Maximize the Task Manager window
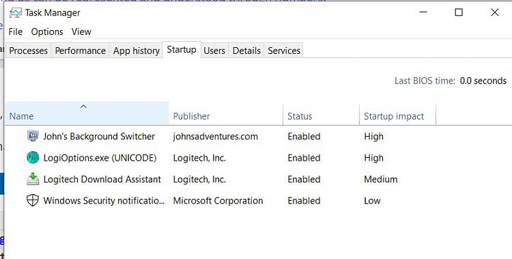Viewport: 512px width, 259px height. coord(459,12)
